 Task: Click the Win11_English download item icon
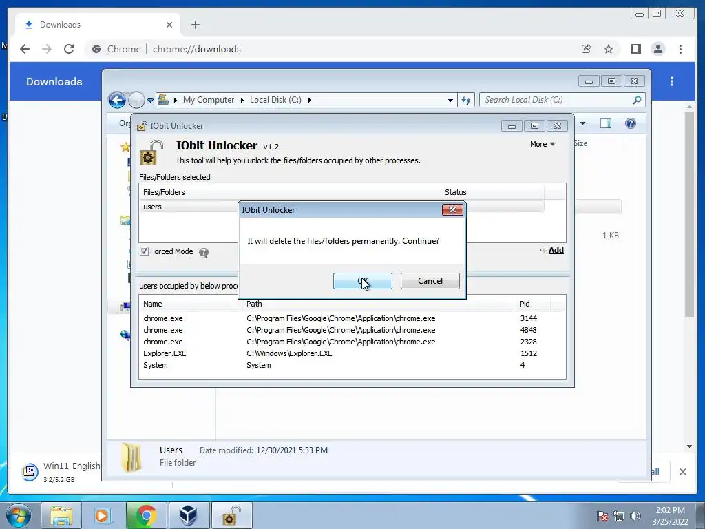[30, 471]
